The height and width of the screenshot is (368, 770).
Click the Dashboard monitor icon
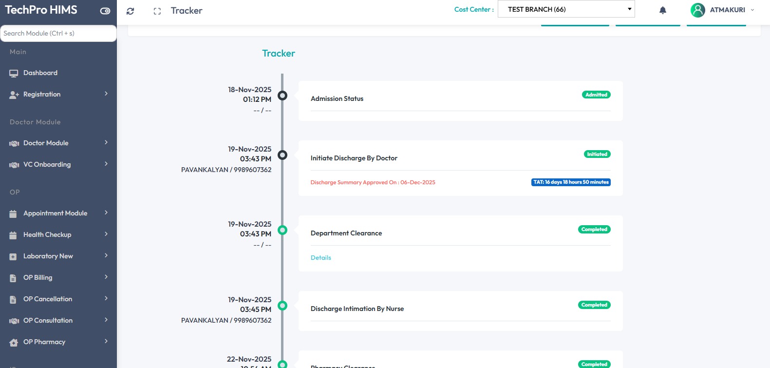point(14,73)
